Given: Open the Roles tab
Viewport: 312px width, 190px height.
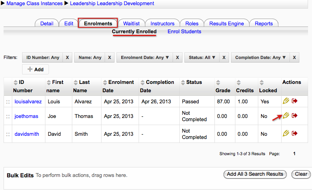Looking at the screenshot, I should [192, 23].
